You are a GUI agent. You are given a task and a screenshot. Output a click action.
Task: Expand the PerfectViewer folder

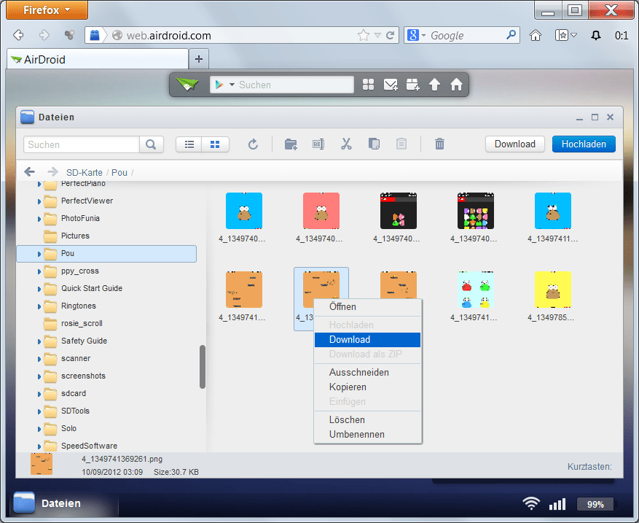pyautogui.click(x=39, y=201)
